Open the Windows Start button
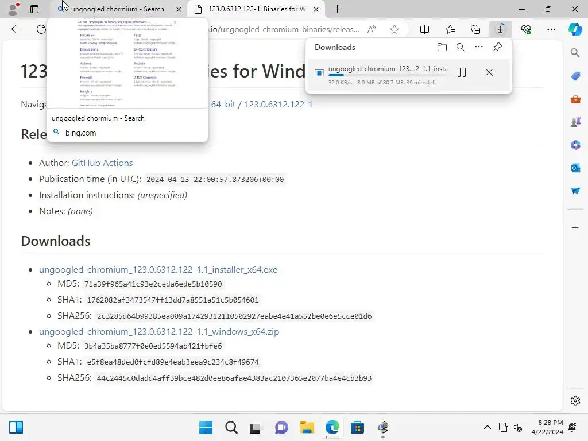 tap(206, 427)
